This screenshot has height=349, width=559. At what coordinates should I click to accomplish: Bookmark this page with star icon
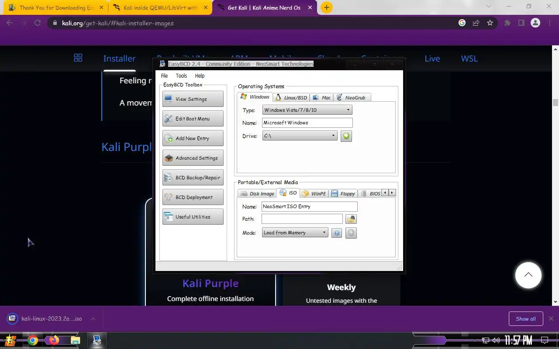click(x=490, y=23)
